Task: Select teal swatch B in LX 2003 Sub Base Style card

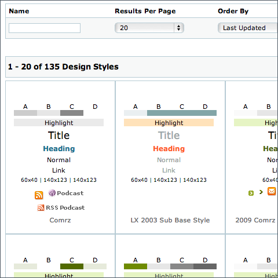Action: click(x=159, y=113)
